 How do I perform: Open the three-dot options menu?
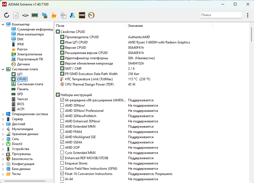[247, 15]
